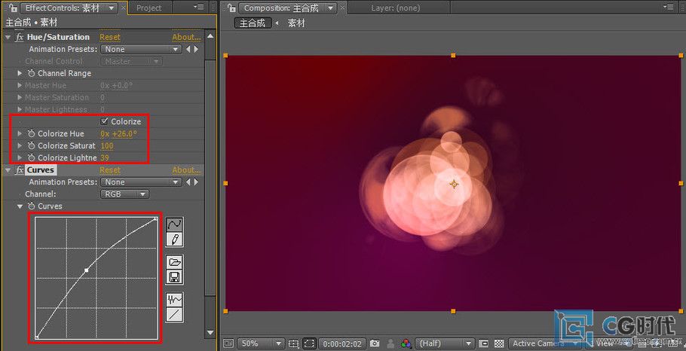The image size is (686, 351).
Task: Open a saved curve file via folder icon
Action: (x=175, y=262)
